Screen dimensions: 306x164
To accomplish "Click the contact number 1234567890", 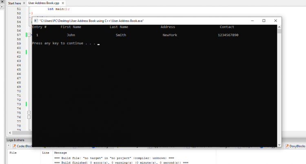I will point(228,35).
